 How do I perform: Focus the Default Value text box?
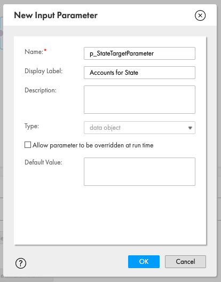[x=139, y=172]
